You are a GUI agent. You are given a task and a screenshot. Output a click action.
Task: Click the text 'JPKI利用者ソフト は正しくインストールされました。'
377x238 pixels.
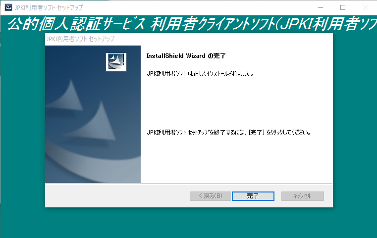(x=200, y=74)
